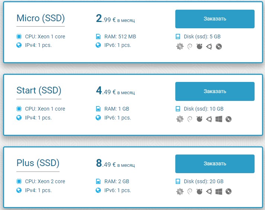Click the Windows logo in Start (SSD) plan
Screen dimensions: 265x210
pos(219,119)
